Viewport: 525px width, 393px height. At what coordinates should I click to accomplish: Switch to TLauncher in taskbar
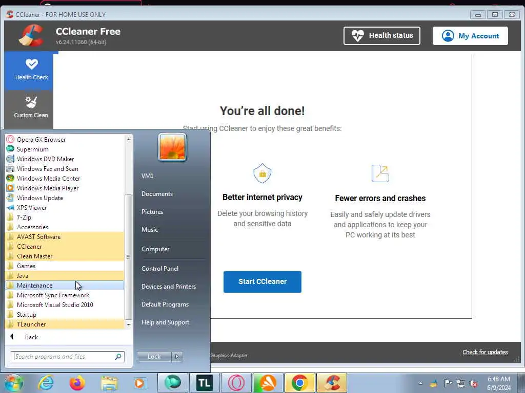(x=204, y=383)
